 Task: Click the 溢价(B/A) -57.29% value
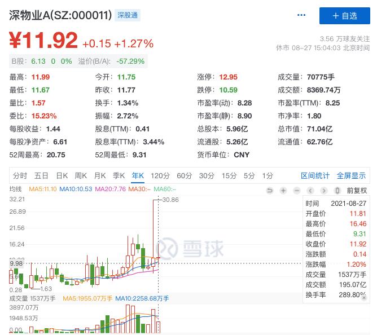click(130, 61)
